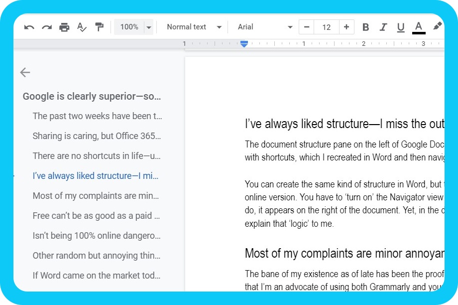Viewport: 458px width, 305px height.
Task: Open the text color picker
Action: point(419,28)
